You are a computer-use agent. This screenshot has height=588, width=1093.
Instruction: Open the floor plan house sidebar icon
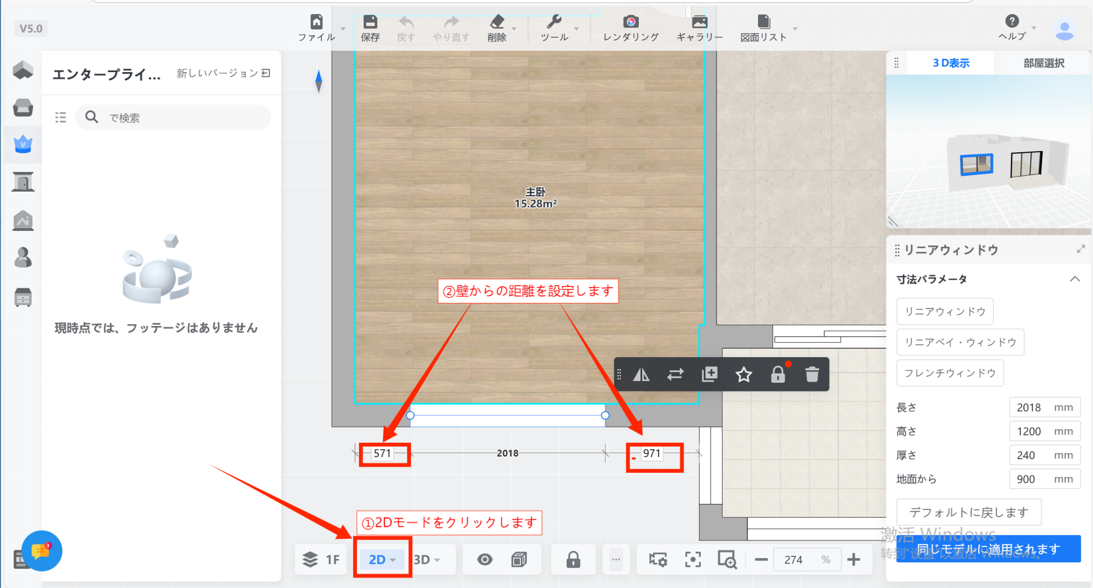point(23,70)
